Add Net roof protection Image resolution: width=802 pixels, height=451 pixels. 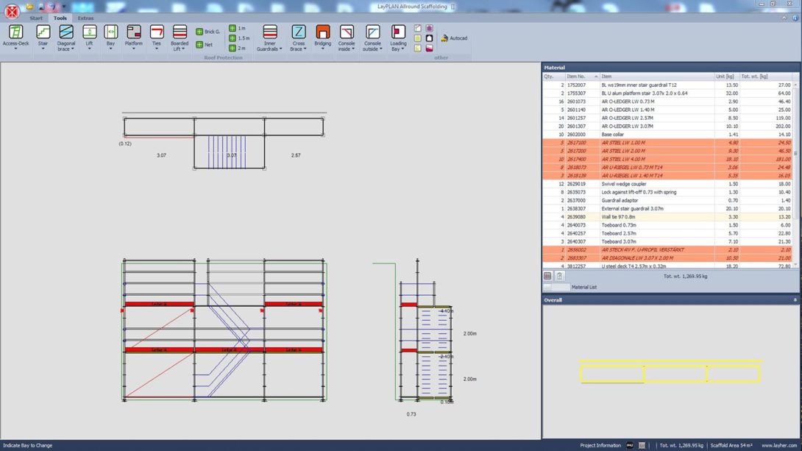click(x=204, y=44)
